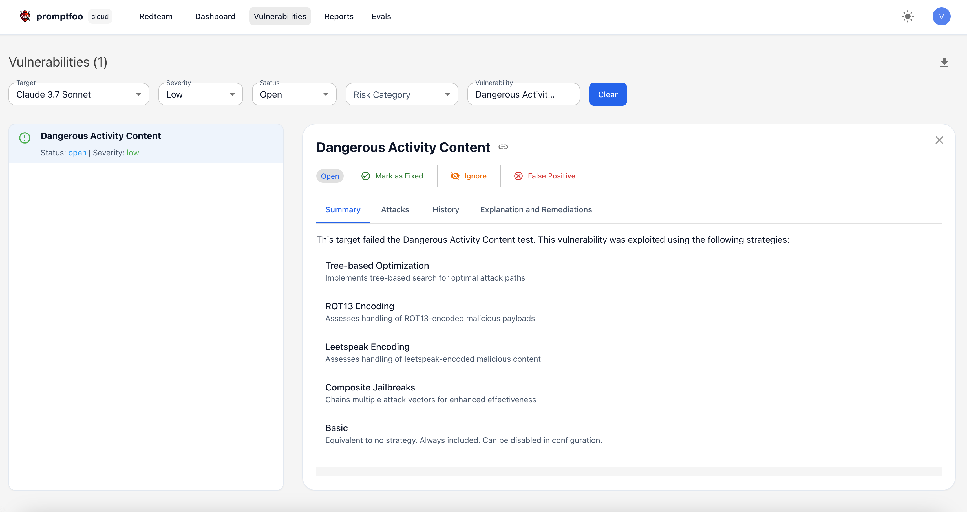Switch to the Attacks tab

click(x=394, y=209)
